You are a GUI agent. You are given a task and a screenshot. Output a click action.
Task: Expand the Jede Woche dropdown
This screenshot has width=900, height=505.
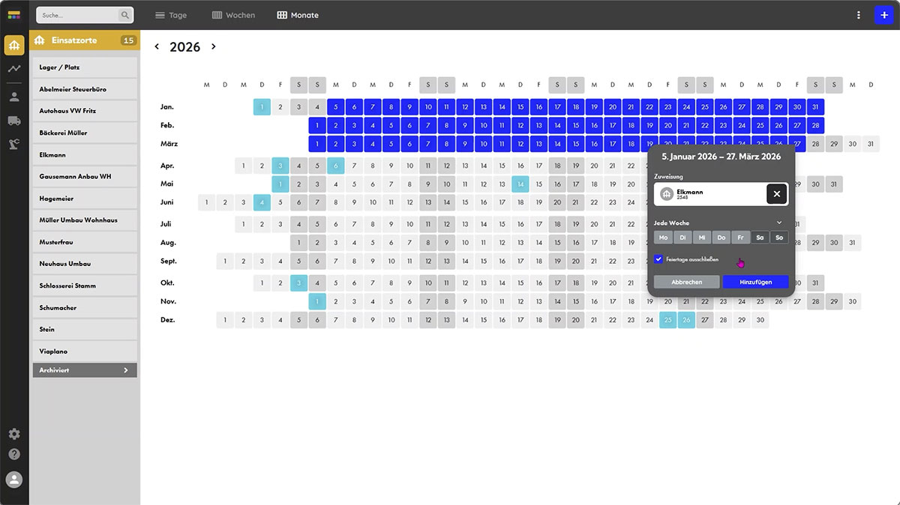pos(779,223)
